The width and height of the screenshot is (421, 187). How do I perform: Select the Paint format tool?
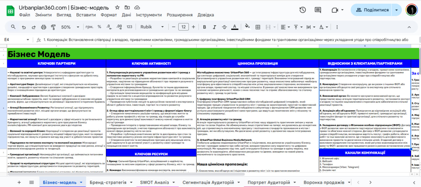(53, 27)
